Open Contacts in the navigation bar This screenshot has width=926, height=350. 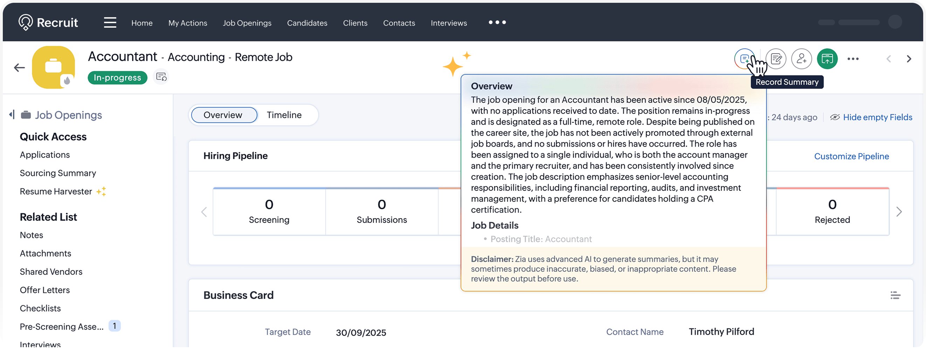(x=399, y=23)
